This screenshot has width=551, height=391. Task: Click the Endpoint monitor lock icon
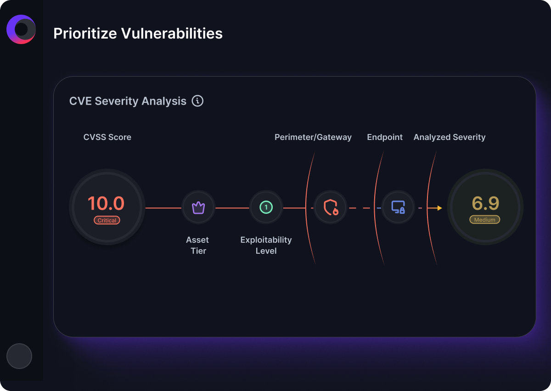[398, 208]
